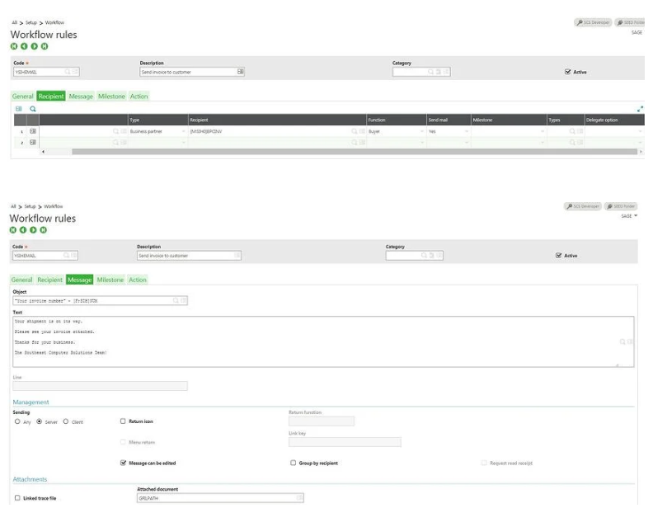Enable the Return icon checkbox
This screenshot has height=527, width=653.
124,421
